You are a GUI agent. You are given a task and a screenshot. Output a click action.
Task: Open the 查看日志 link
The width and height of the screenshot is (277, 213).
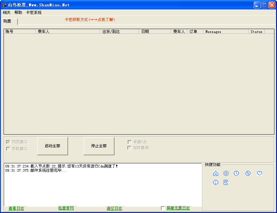point(16,208)
